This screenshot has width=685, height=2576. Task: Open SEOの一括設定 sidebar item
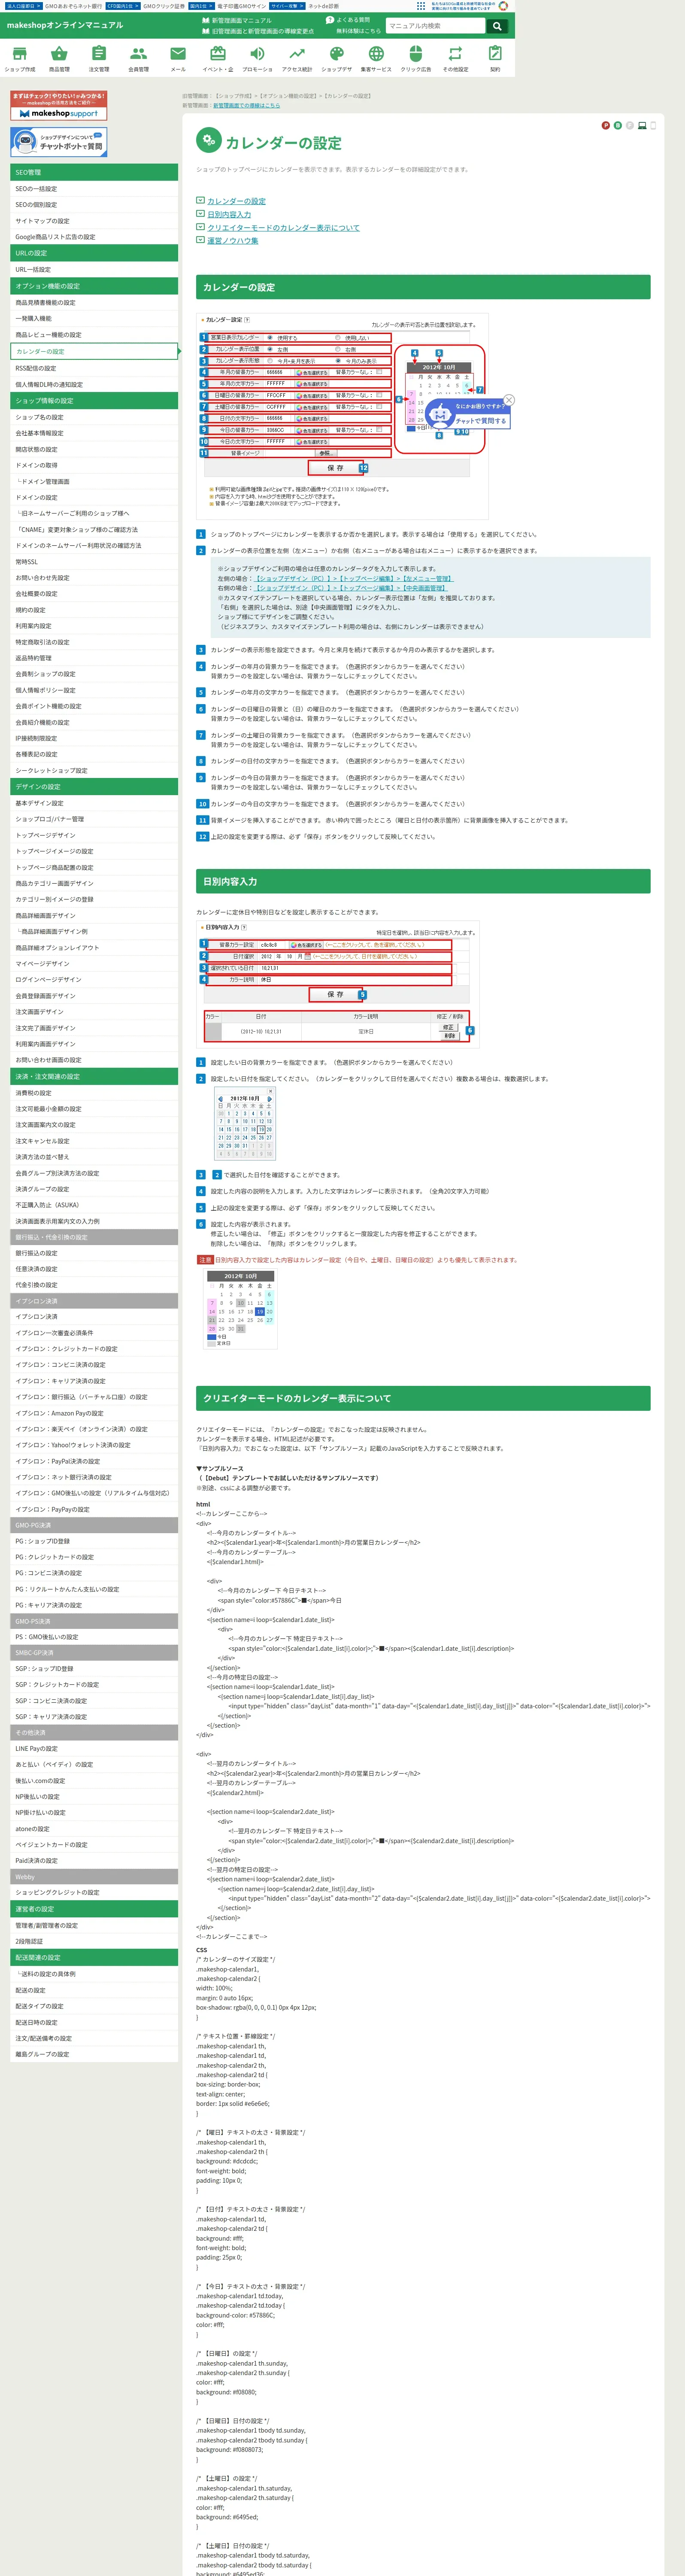coord(94,189)
